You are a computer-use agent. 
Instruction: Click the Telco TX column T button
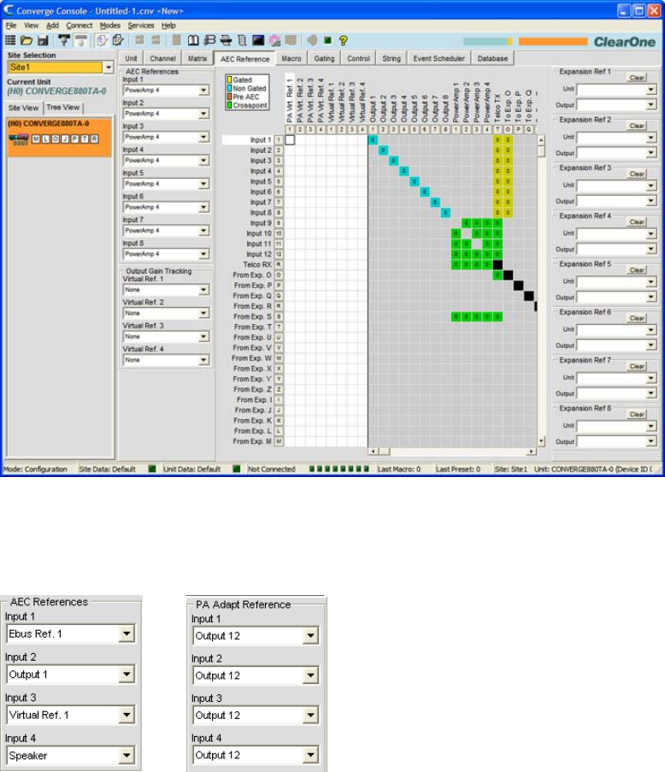tap(497, 129)
